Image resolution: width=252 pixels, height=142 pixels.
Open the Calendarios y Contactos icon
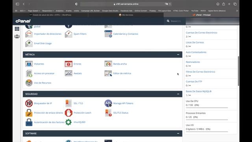click(x=108, y=34)
